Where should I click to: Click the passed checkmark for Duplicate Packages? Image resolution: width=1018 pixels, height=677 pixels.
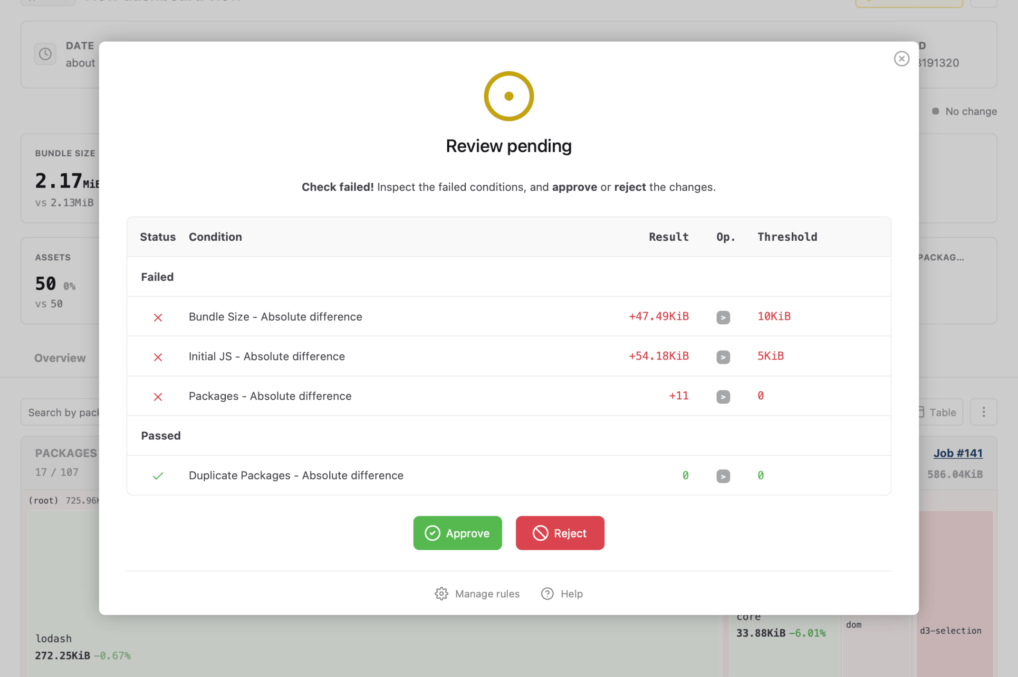pyautogui.click(x=158, y=476)
